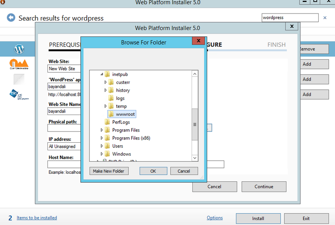Screen dimensions: 335x225
Task: Click the Program Files folder icon
Action: point(107,130)
